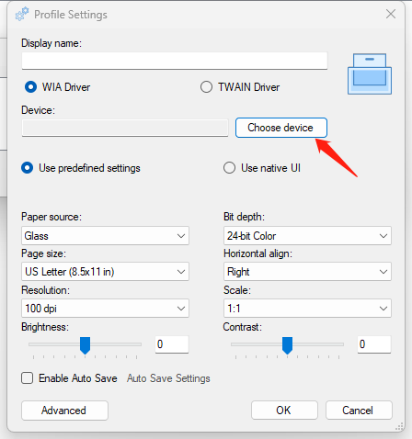
Task: Click the scanner icon beside the display name
Action: click(x=370, y=74)
